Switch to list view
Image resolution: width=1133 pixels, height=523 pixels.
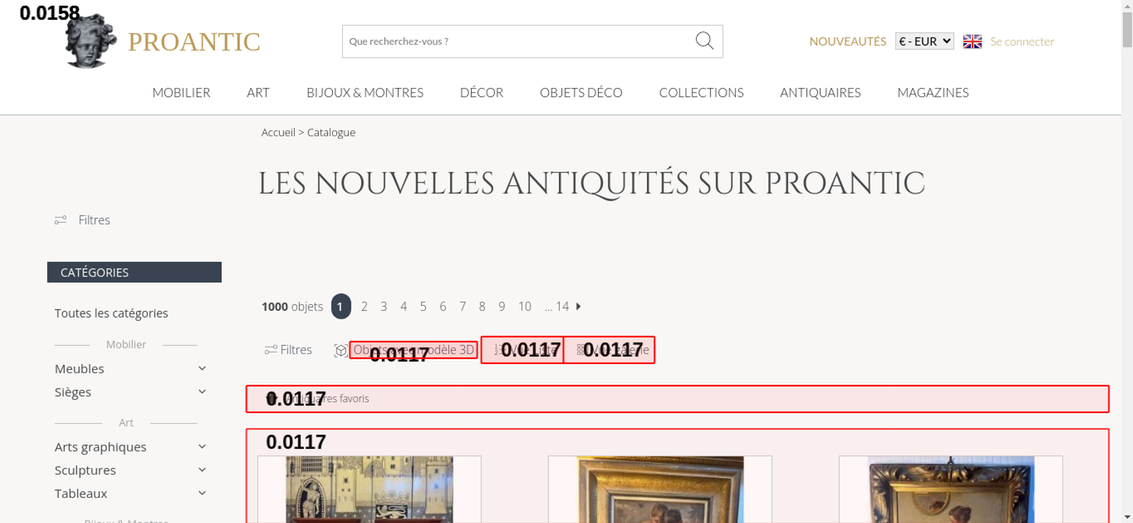point(522,350)
